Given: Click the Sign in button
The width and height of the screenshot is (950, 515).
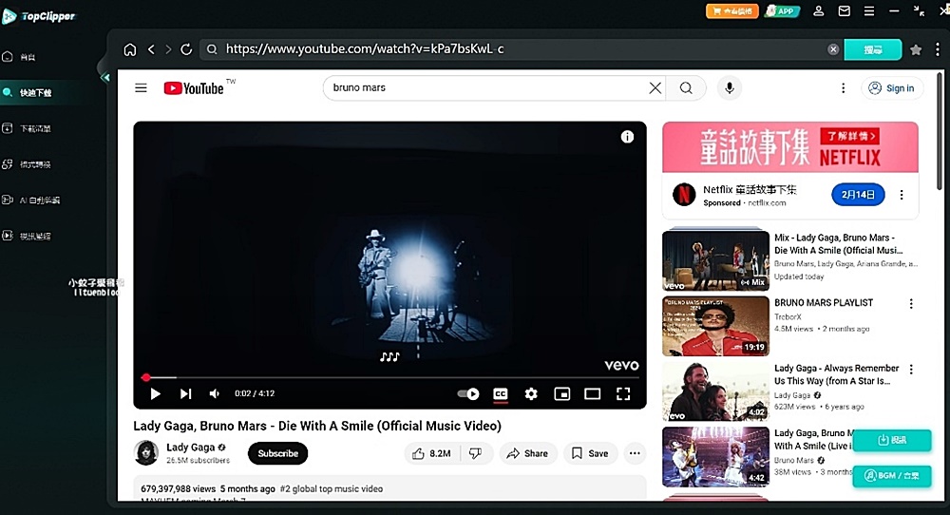Looking at the screenshot, I should pos(892,87).
